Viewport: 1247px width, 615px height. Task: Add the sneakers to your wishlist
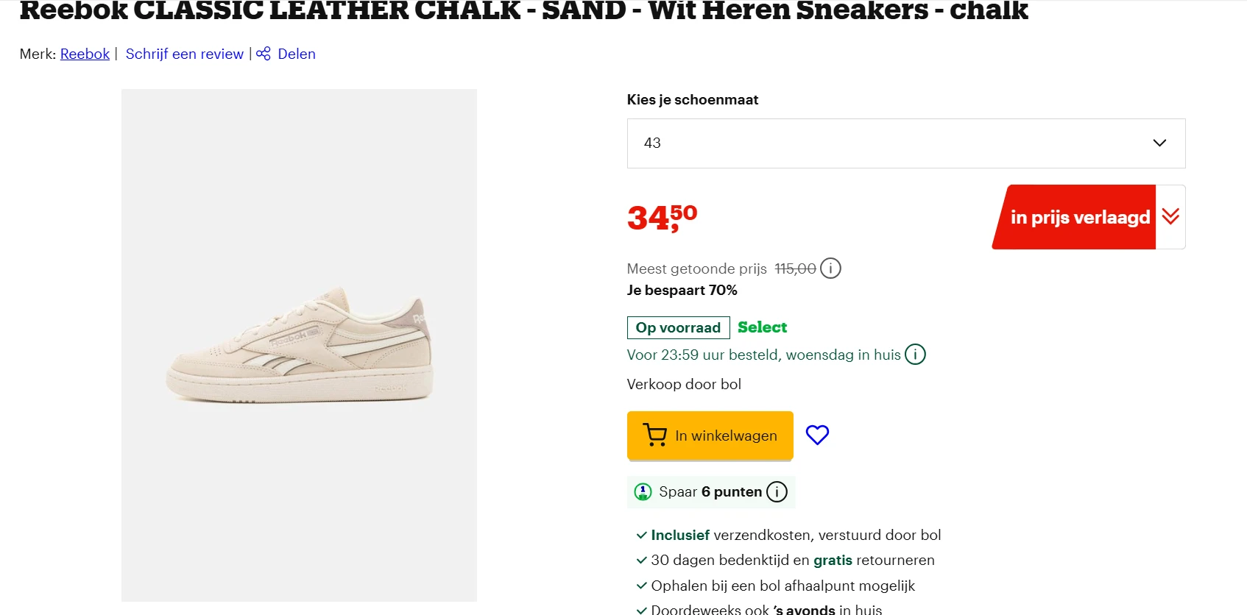[x=817, y=435]
